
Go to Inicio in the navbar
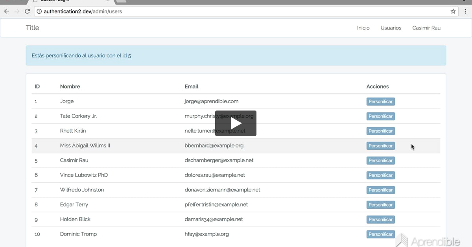coord(363,28)
